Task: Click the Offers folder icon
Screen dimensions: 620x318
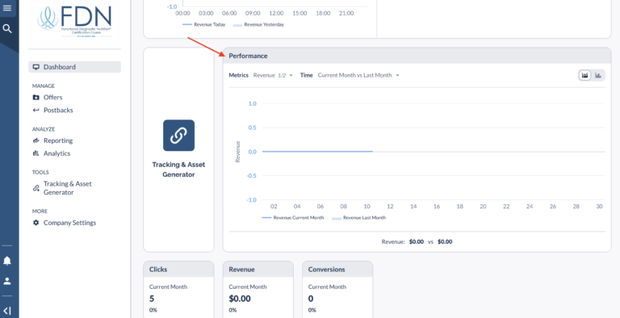Action: (x=36, y=98)
